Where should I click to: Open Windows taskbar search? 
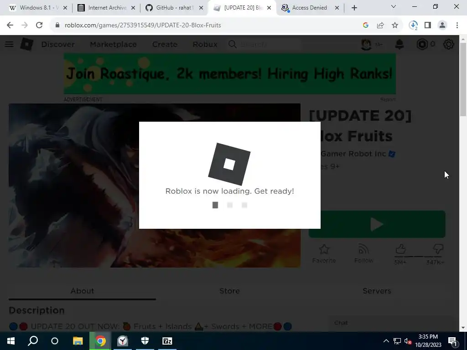coord(33,341)
